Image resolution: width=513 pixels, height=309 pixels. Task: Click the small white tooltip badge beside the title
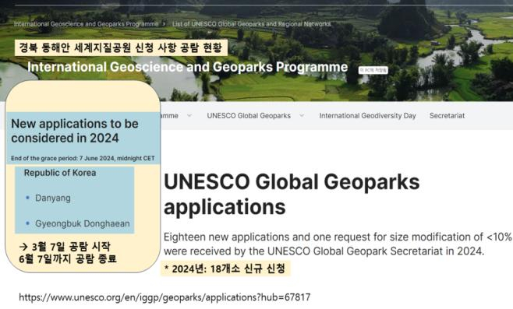373,70
